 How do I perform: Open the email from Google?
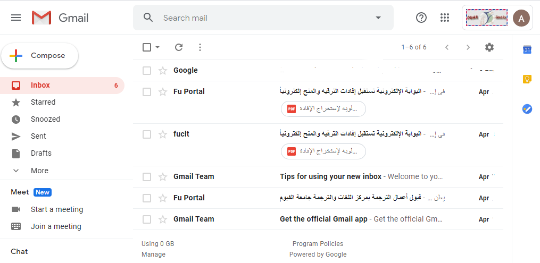coord(318,71)
